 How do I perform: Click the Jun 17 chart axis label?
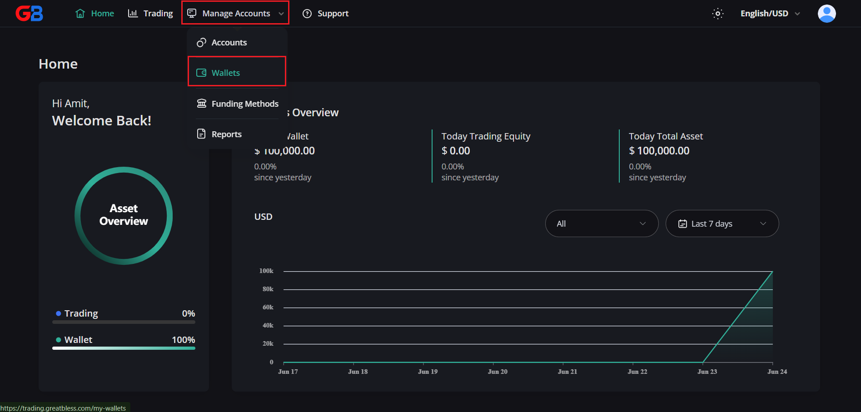pos(288,372)
